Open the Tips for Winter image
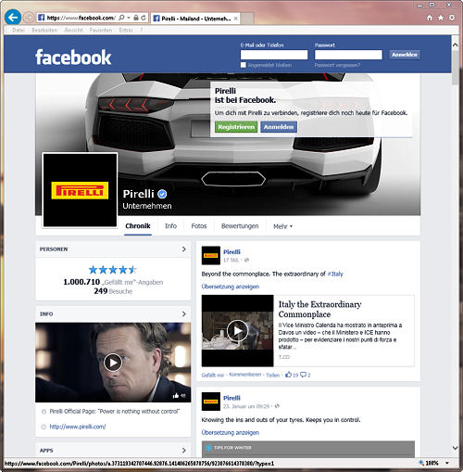 308,449
